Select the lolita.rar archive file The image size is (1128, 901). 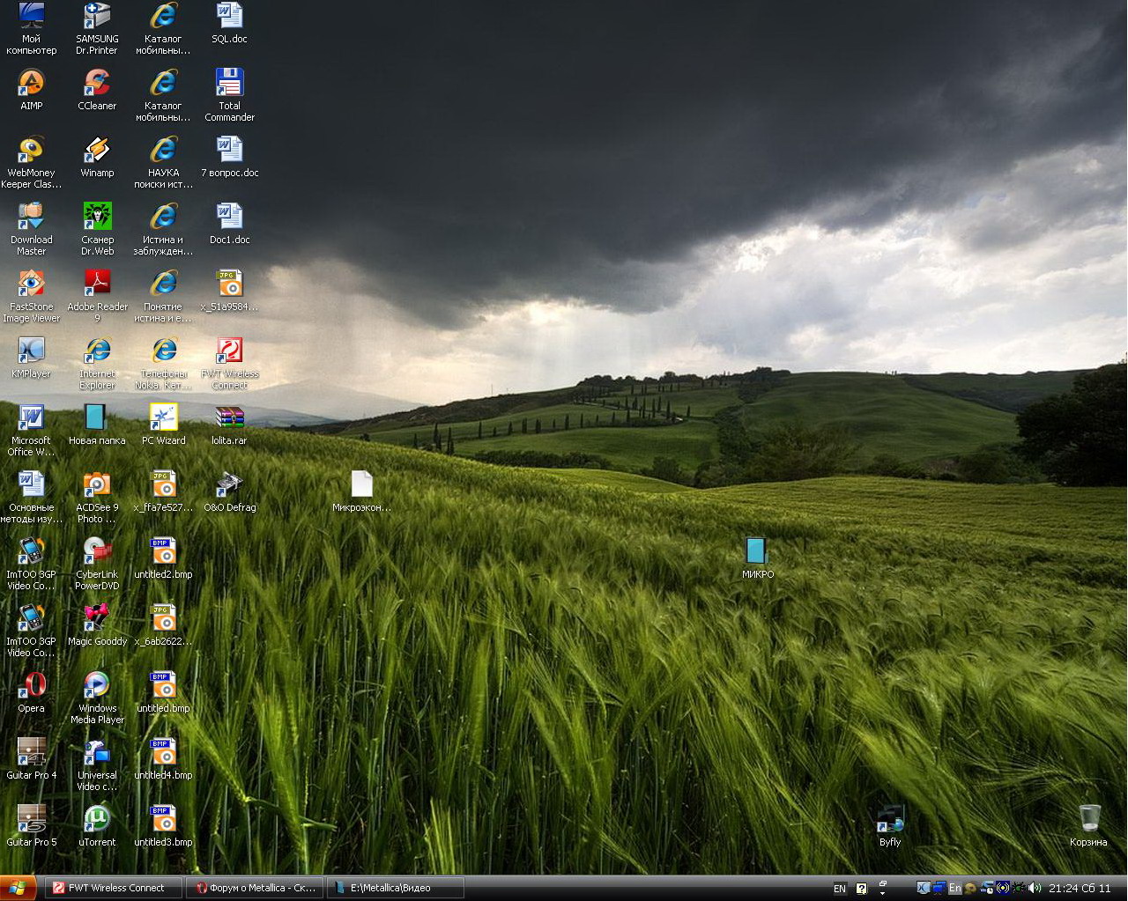pyautogui.click(x=229, y=418)
